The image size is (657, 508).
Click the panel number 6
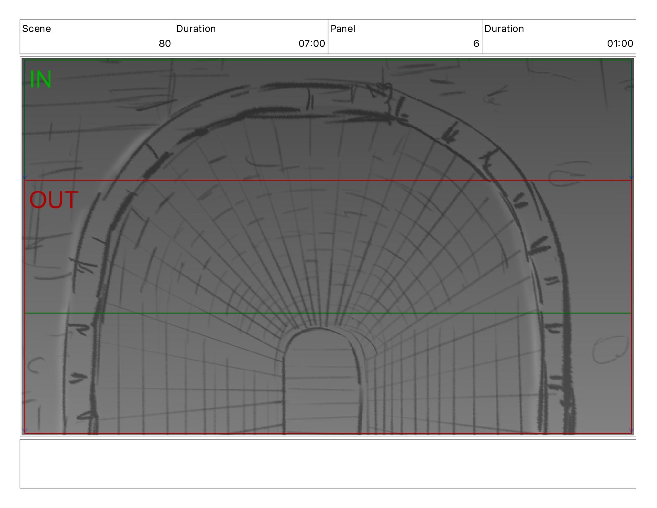(476, 44)
